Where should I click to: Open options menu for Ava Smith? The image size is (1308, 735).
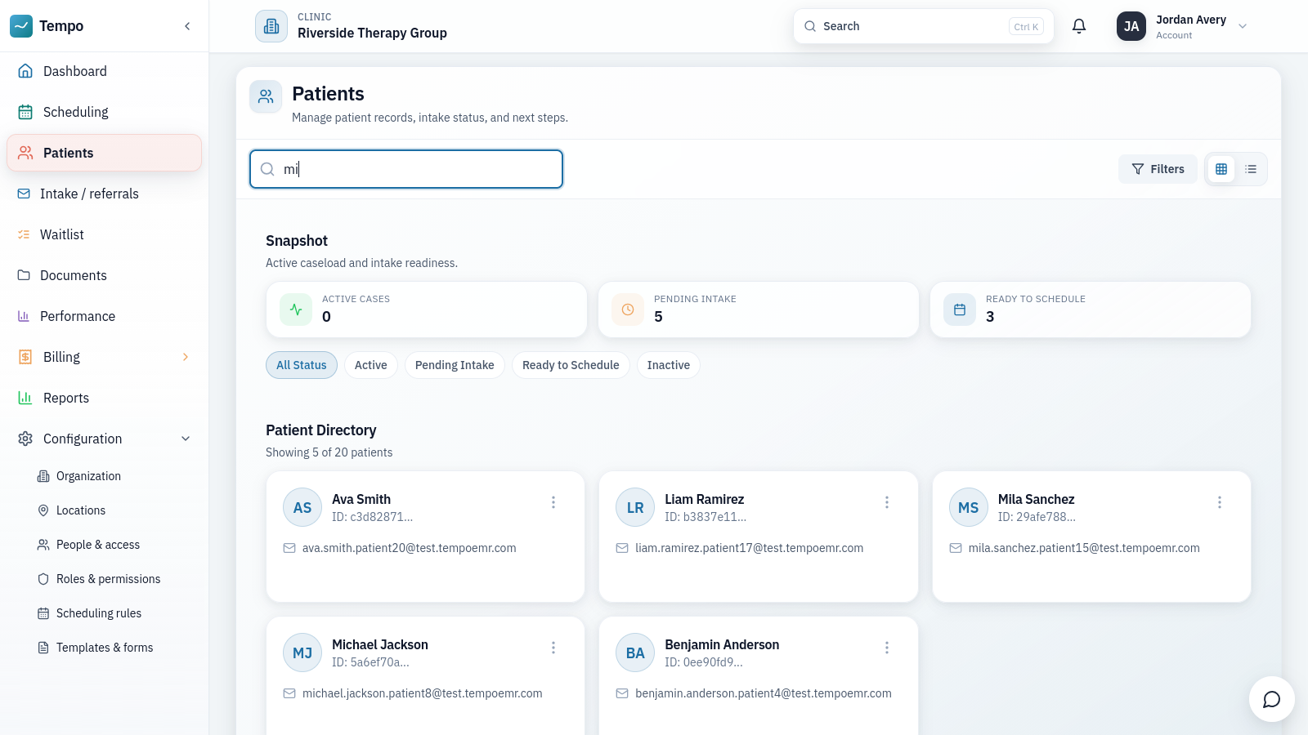(553, 502)
